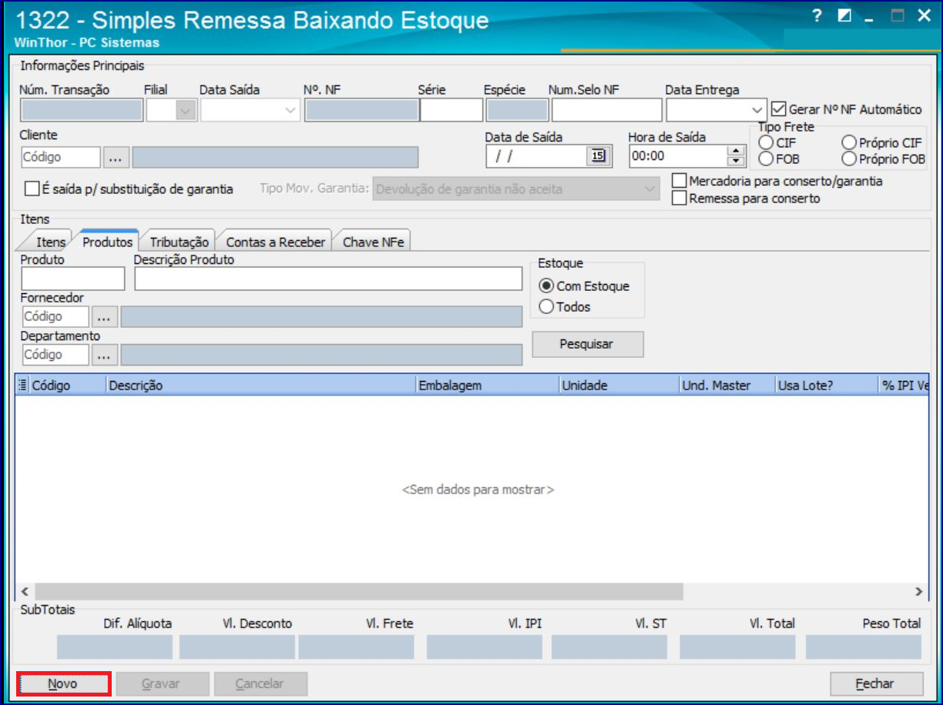Click the Fechar button
Viewport: 943px width, 705px height.
pyautogui.click(x=877, y=683)
